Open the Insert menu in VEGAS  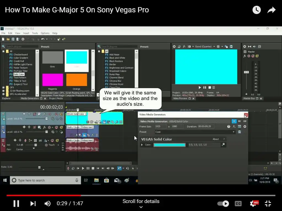click(x=26, y=33)
